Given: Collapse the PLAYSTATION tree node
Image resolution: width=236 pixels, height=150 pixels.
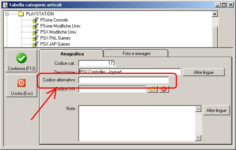Looking at the screenshot, I should pos(7,14).
